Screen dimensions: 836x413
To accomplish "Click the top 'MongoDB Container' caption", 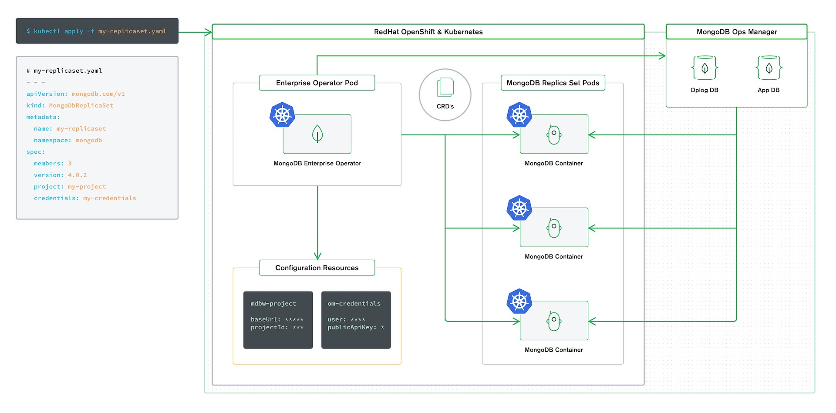I will (x=554, y=163).
